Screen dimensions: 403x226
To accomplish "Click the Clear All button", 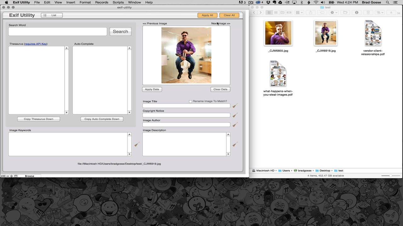I will pos(229,15).
